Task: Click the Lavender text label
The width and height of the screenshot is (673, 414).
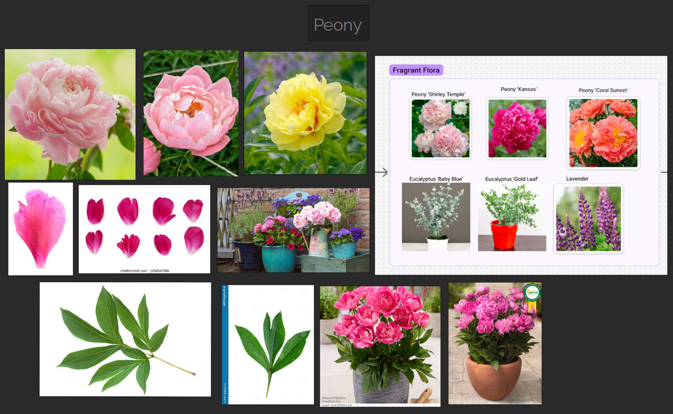Action: tap(577, 179)
